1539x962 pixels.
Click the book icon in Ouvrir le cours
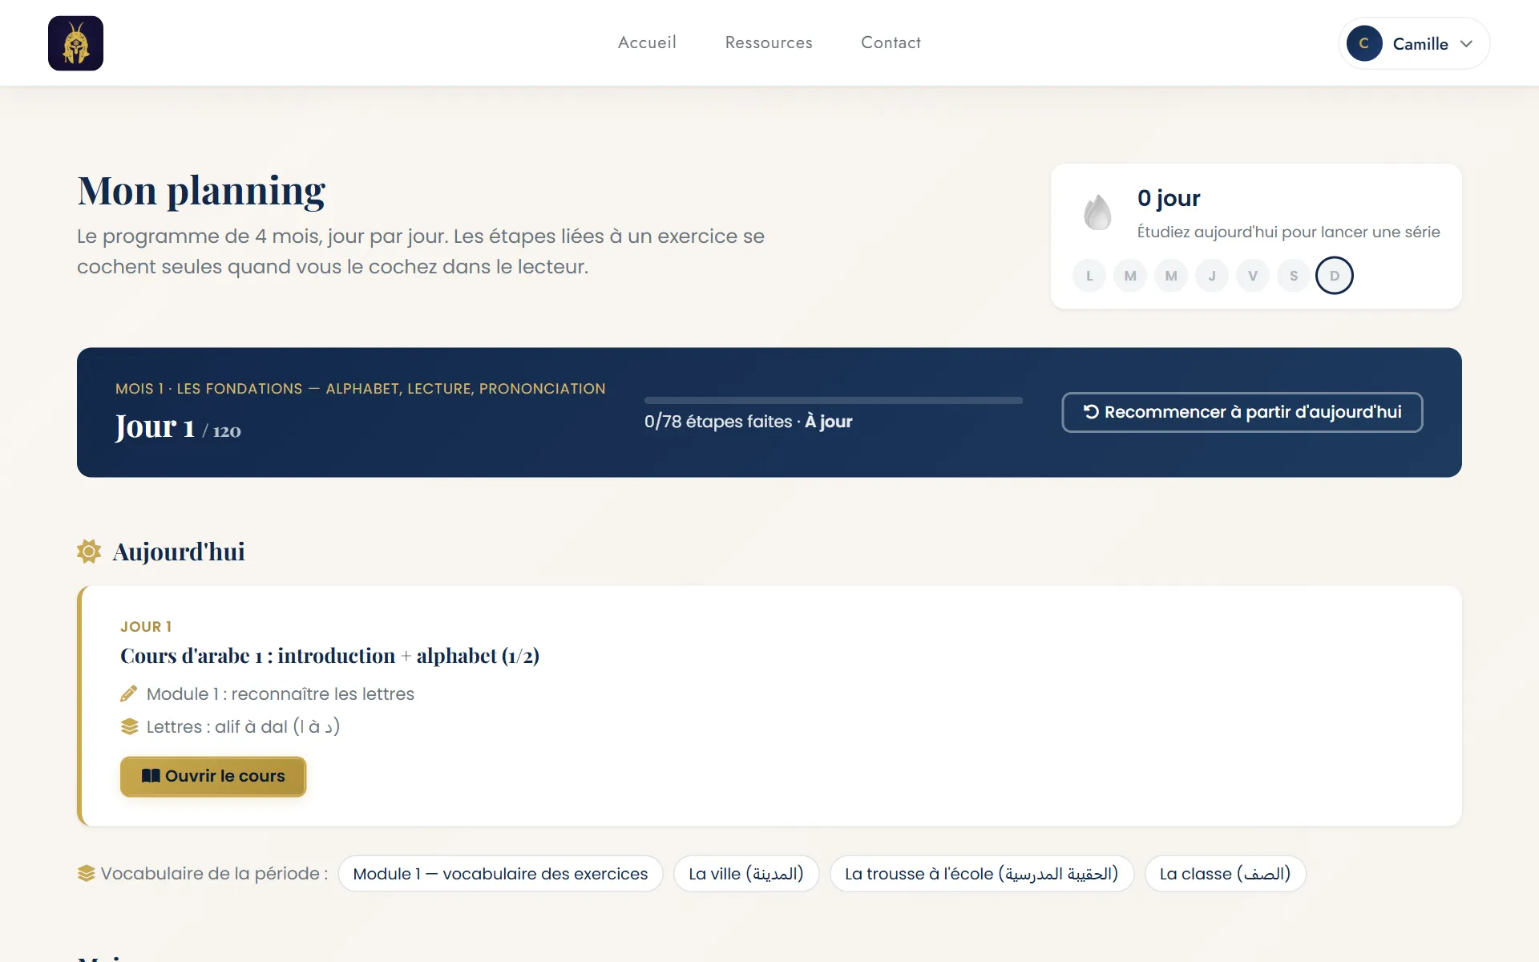pos(151,776)
